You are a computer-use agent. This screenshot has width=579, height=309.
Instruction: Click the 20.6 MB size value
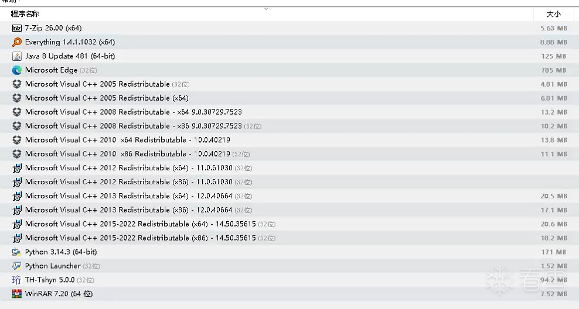554,225
